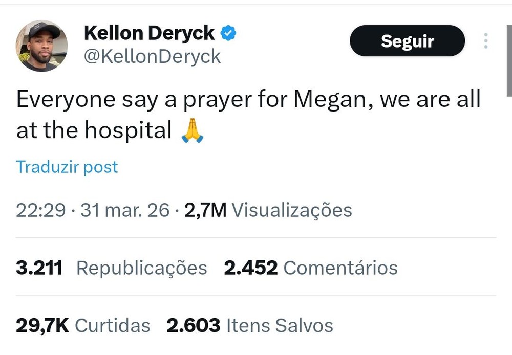This screenshot has width=512, height=355.
Task: View the 29,7K Curtidas list
Action: pyautogui.click(x=83, y=325)
